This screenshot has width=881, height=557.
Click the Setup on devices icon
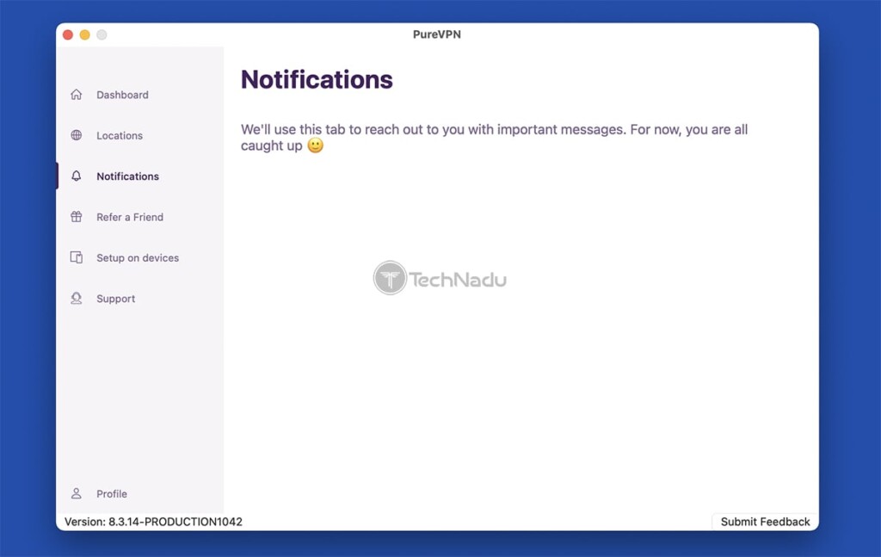[77, 257]
